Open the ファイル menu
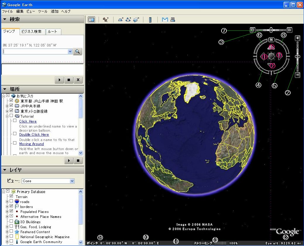This screenshot has width=304, height=246. [7, 11]
